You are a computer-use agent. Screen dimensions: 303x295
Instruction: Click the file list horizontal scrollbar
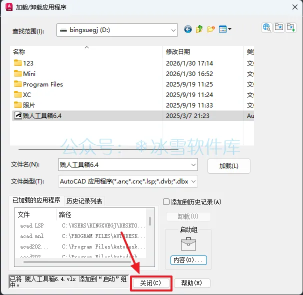click(x=98, y=149)
